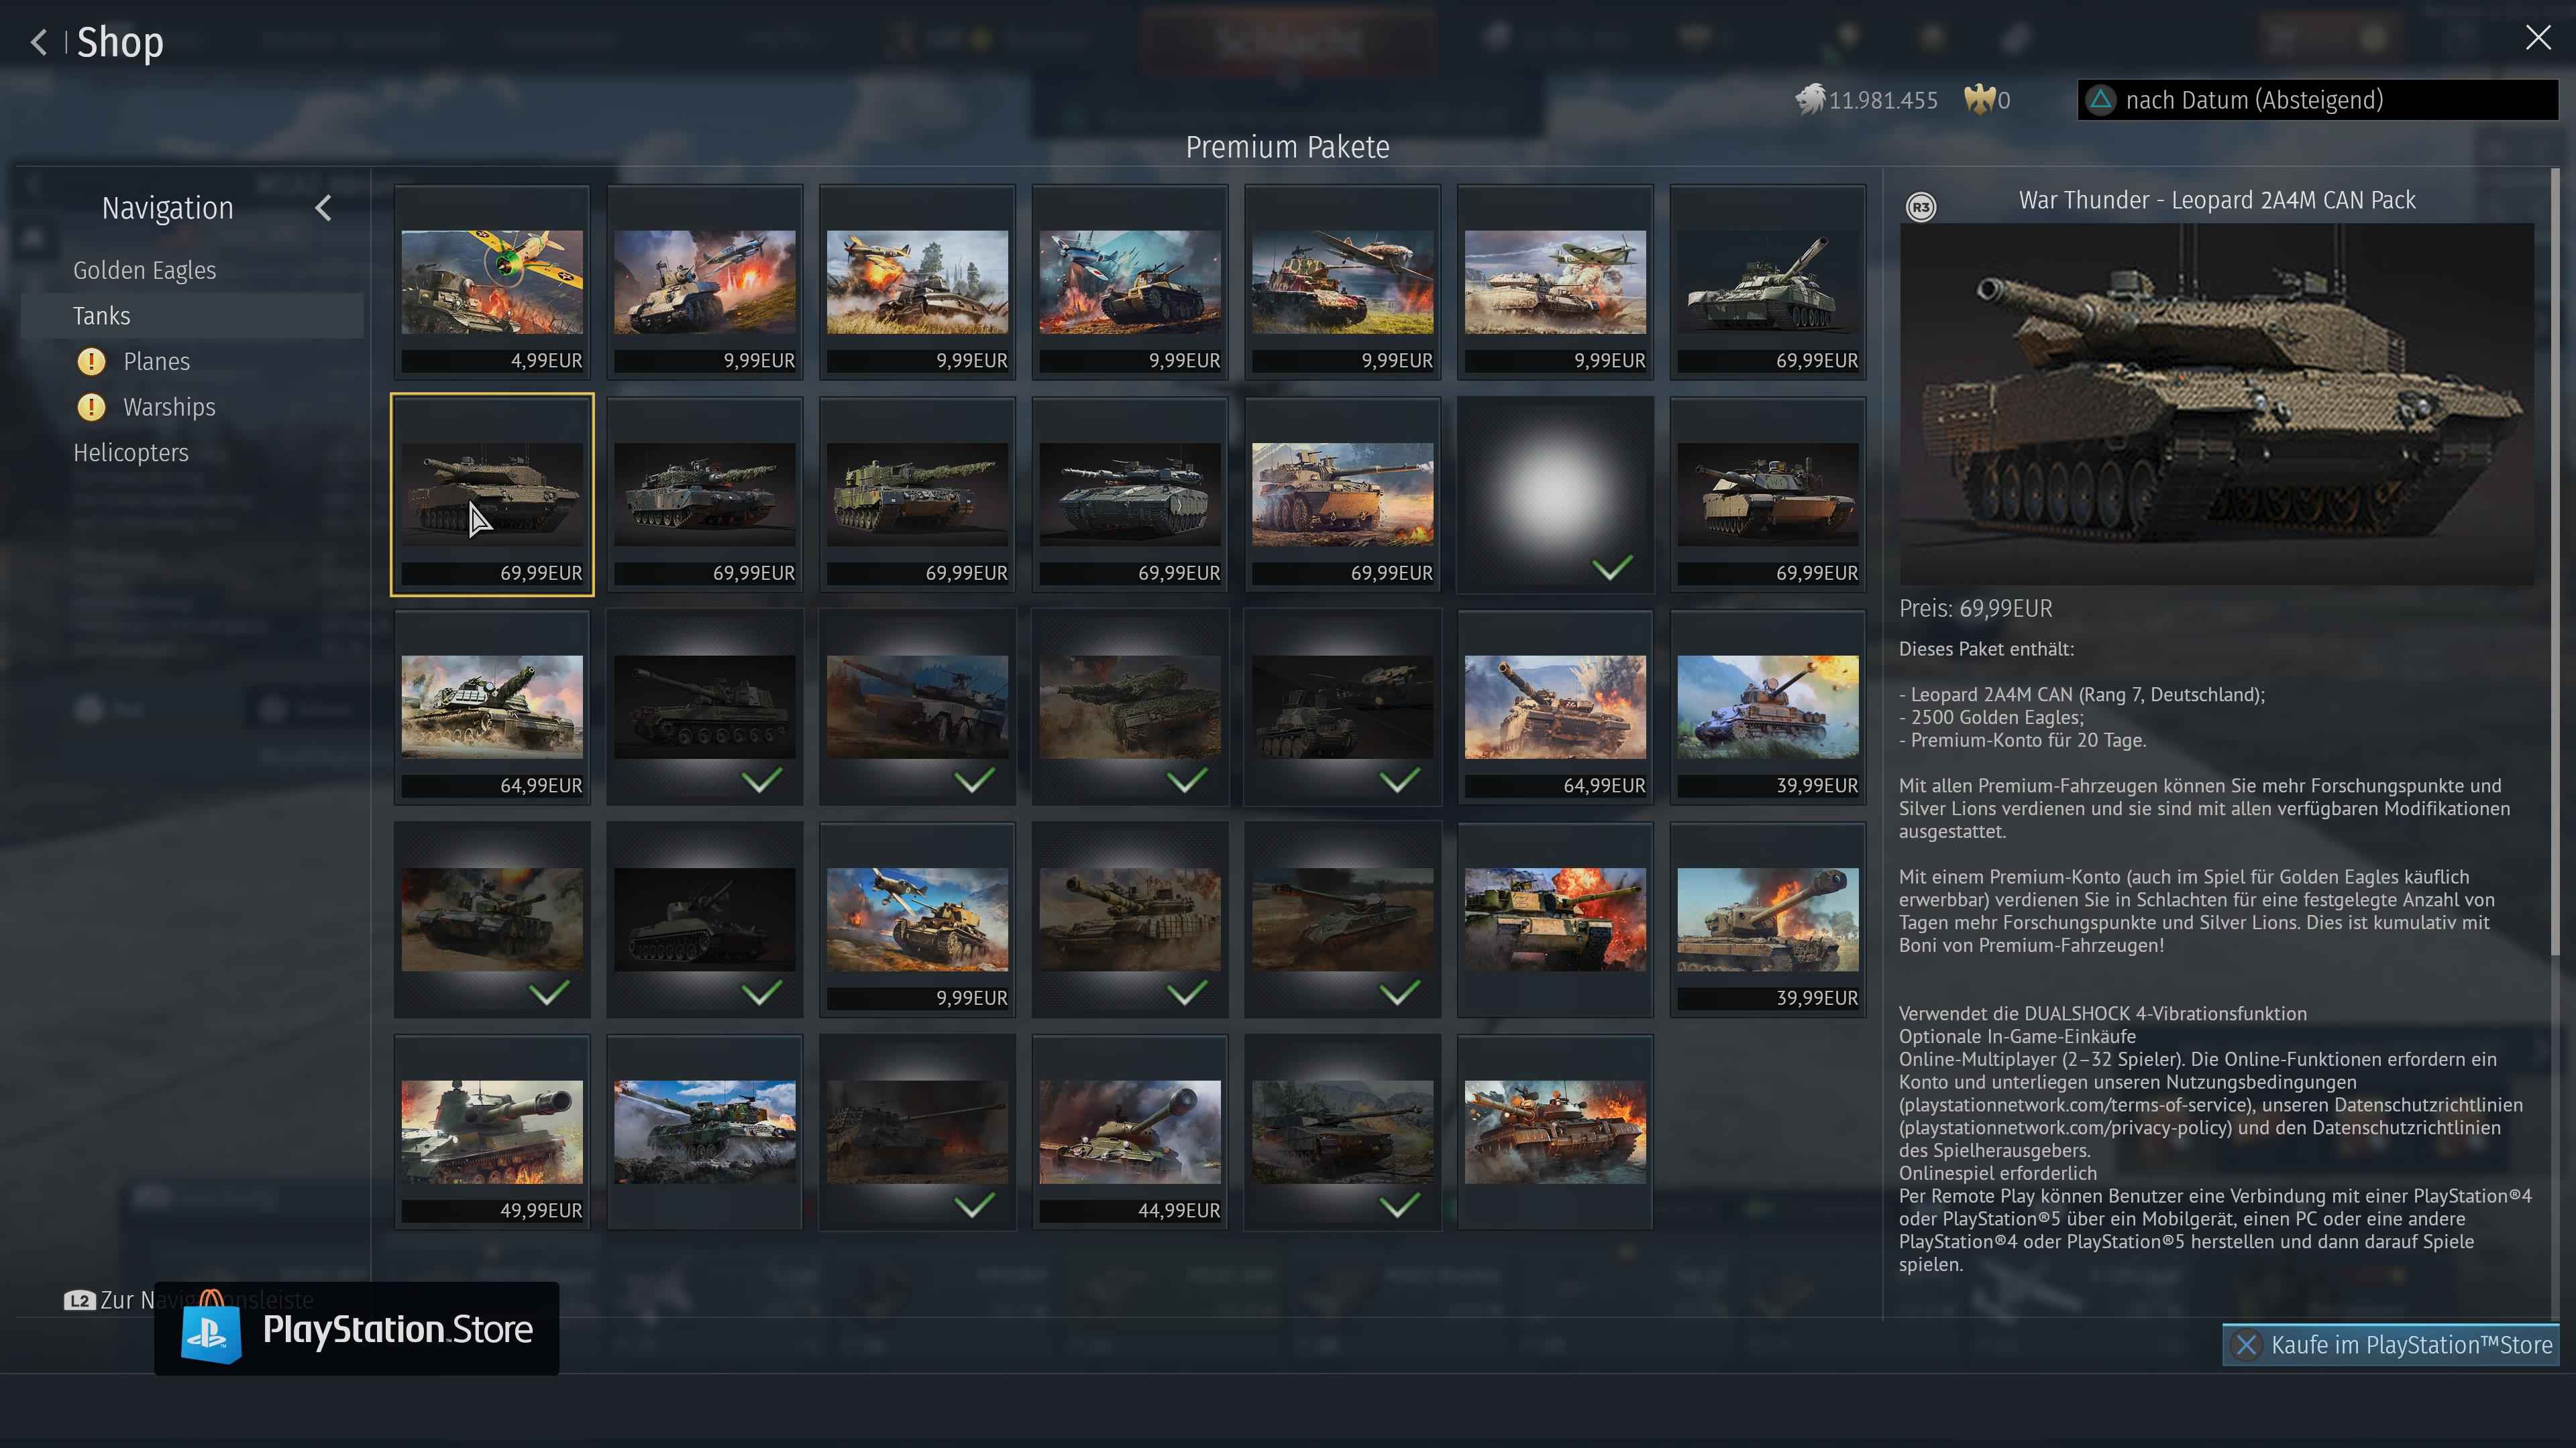Click the silver lion currency icon
The width and height of the screenshot is (2576, 1448).
(x=1811, y=100)
